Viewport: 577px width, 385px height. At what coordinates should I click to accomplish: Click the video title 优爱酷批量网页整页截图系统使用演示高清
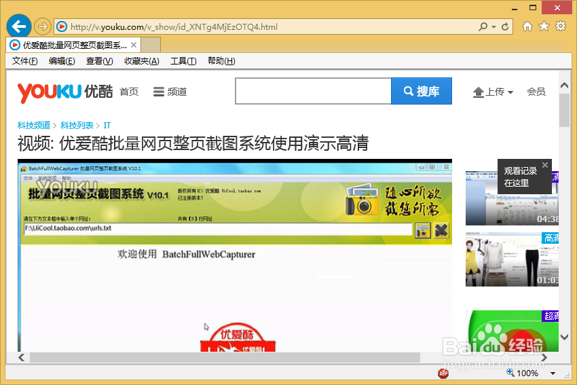pyautogui.click(x=214, y=143)
